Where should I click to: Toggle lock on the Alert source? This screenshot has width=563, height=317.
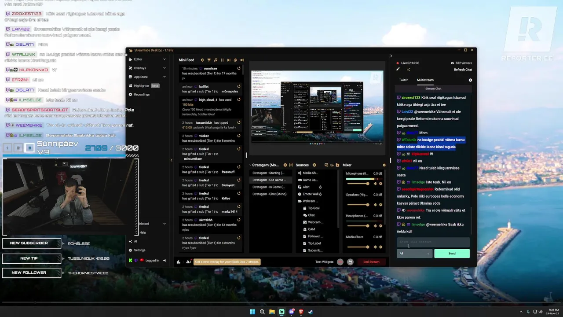320,187
